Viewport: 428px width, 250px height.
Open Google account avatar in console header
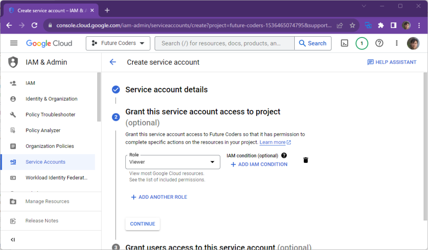click(x=413, y=43)
